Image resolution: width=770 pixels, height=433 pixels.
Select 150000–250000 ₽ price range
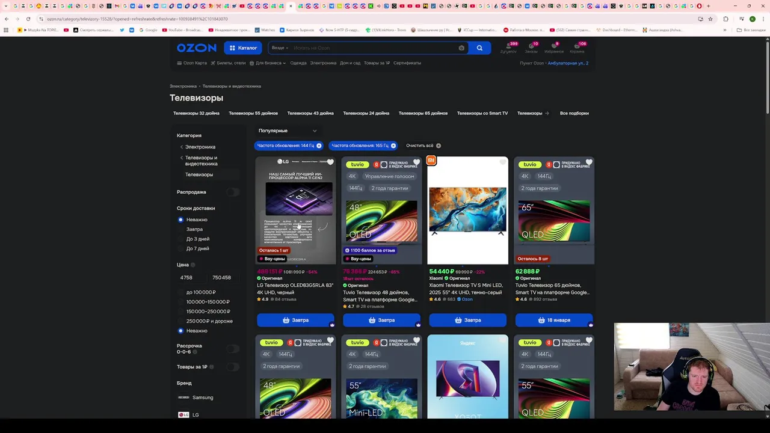tap(203, 312)
